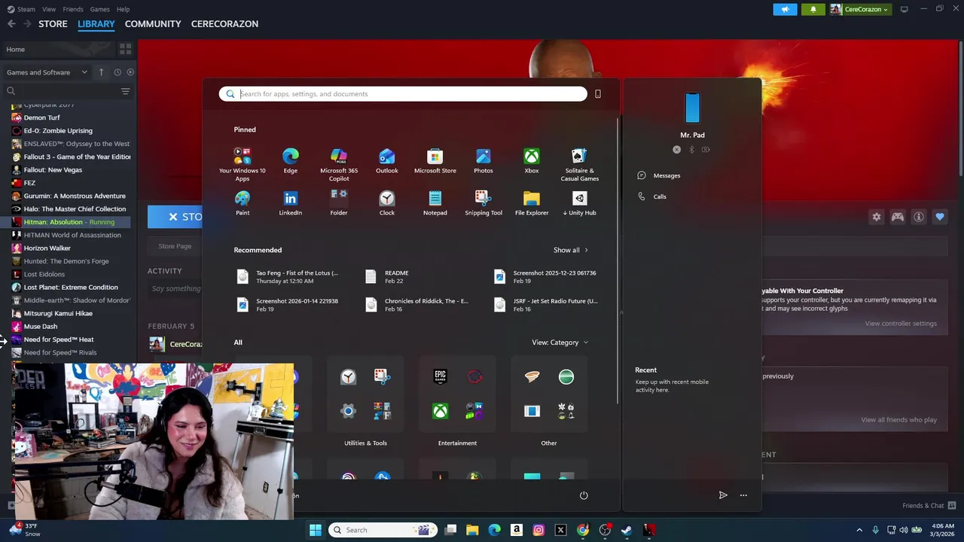
Task: Open Steam STORE tab
Action: 53,24
